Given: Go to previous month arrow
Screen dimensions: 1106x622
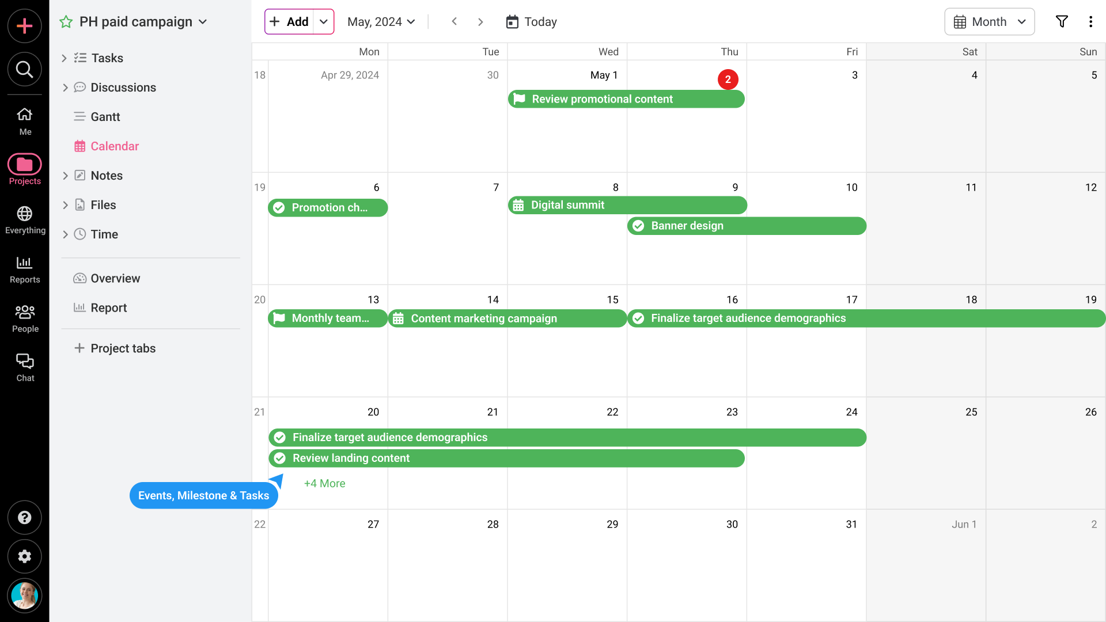Looking at the screenshot, I should point(454,22).
